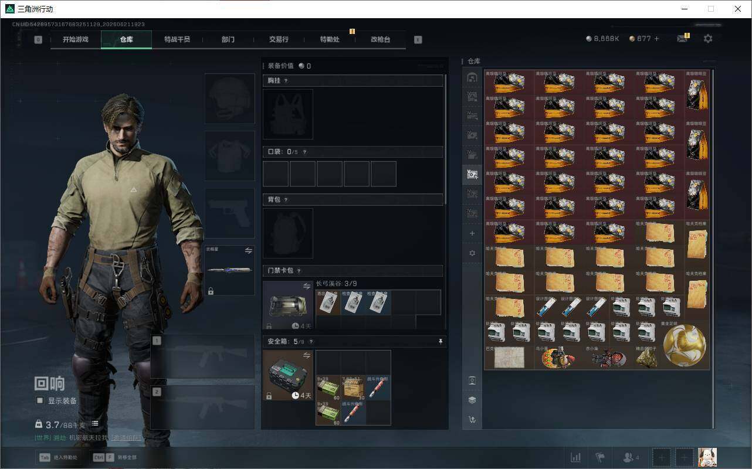Open the stash sidebar settings gear icon
Screen dimensions: 752x469
[472, 253]
